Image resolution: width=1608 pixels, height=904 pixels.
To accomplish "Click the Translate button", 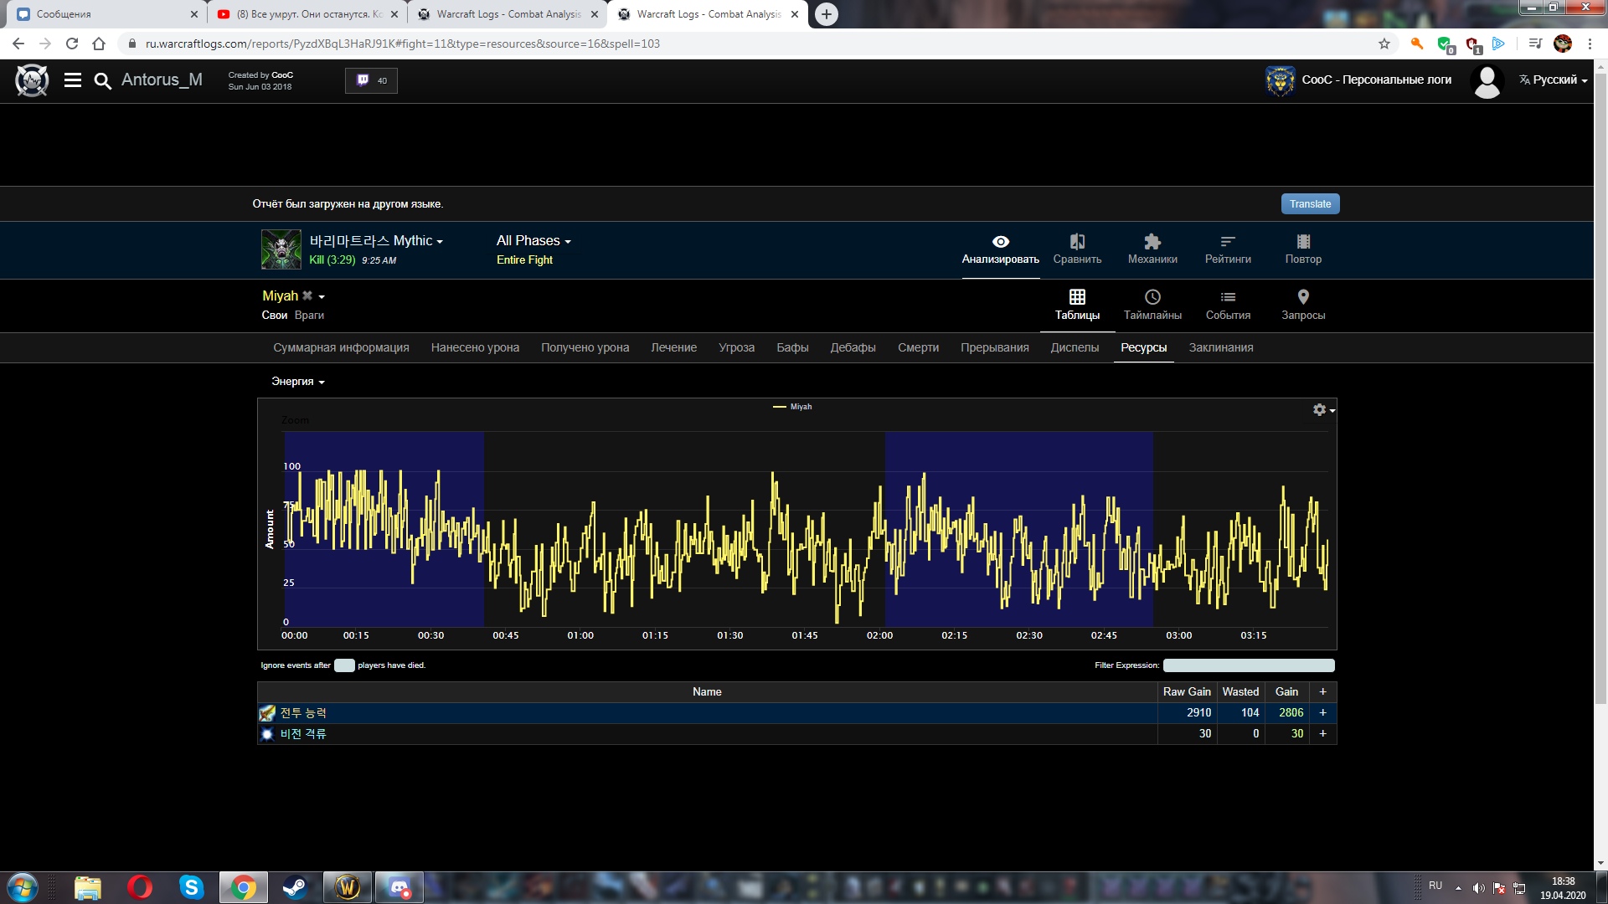I will click(x=1310, y=204).
